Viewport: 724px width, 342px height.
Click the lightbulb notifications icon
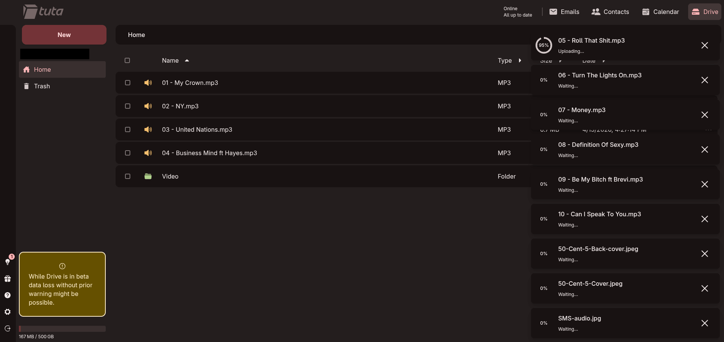click(x=8, y=262)
